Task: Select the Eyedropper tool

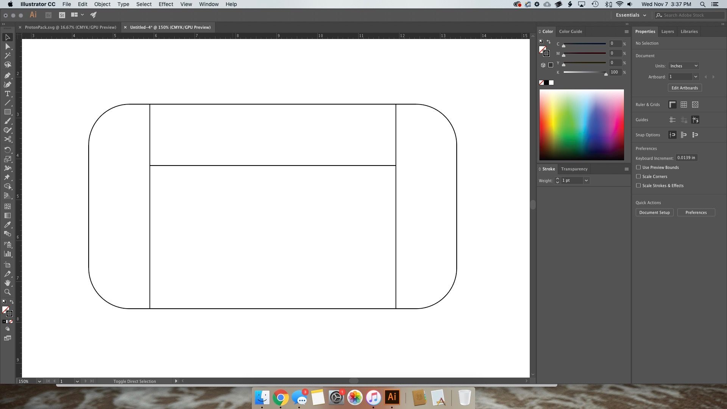Action: click(8, 225)
